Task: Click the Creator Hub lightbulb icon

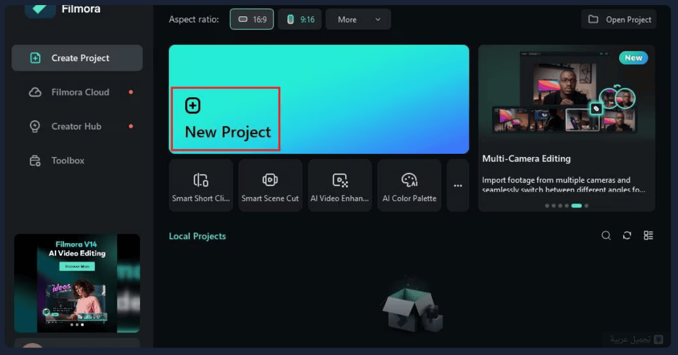Action: pyautogui.click(x=35, y=126)
